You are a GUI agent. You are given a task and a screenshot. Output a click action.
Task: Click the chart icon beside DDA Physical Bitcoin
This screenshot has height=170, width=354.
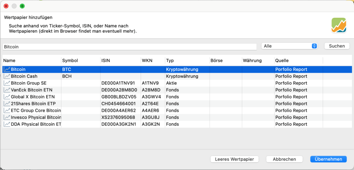tap(7, 124)
